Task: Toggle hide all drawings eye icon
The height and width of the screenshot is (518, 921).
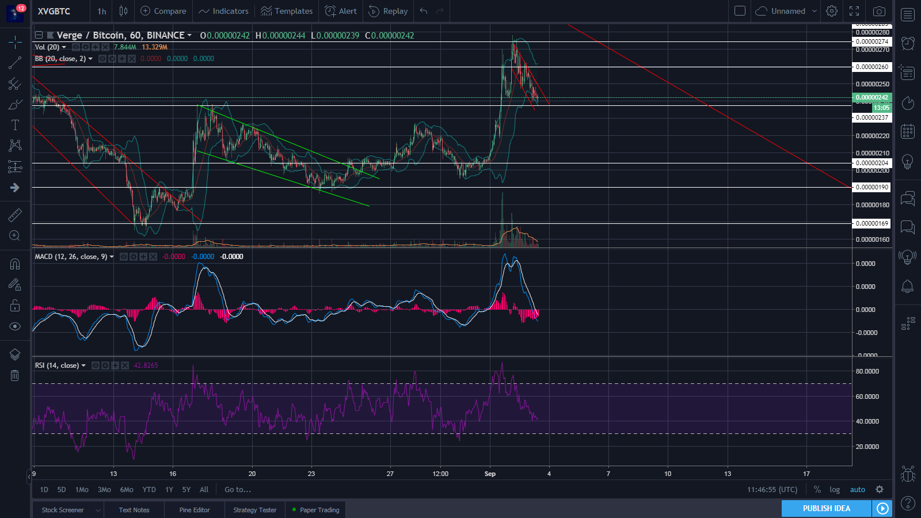Action: point(15,326)
